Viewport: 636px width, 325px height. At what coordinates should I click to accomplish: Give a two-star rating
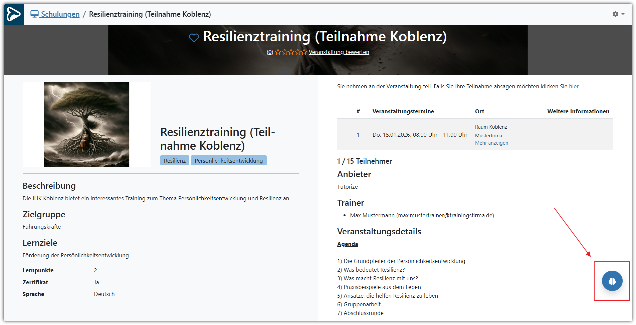coord(284,52)
